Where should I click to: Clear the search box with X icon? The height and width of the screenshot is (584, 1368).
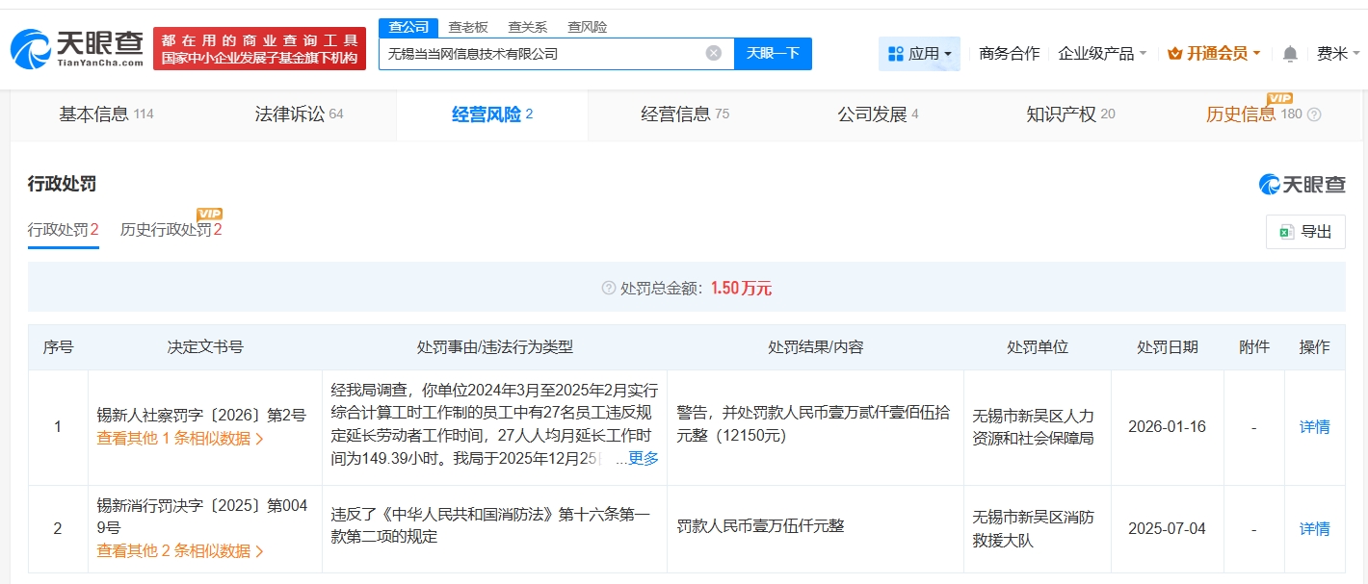click(713, 54)
